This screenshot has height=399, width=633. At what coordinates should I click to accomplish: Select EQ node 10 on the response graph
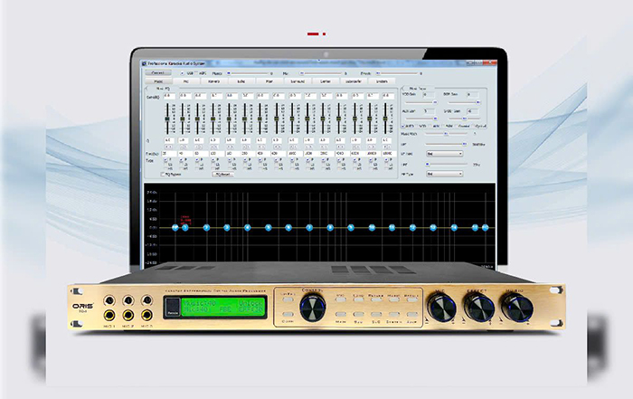372,228
